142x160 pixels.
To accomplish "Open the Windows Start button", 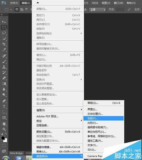I will point(6,158).
